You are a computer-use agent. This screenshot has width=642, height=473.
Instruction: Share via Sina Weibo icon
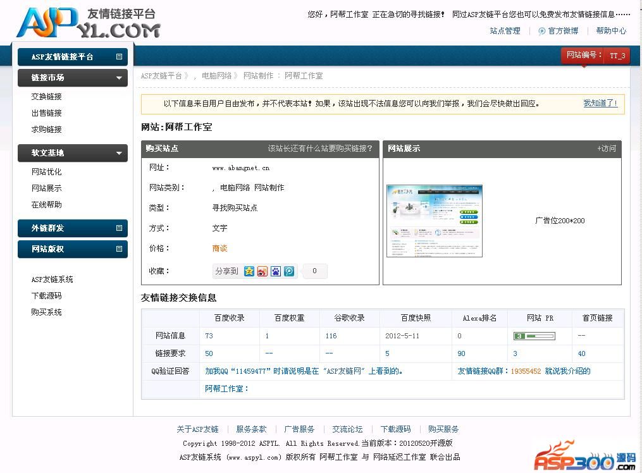pos(262,271)
